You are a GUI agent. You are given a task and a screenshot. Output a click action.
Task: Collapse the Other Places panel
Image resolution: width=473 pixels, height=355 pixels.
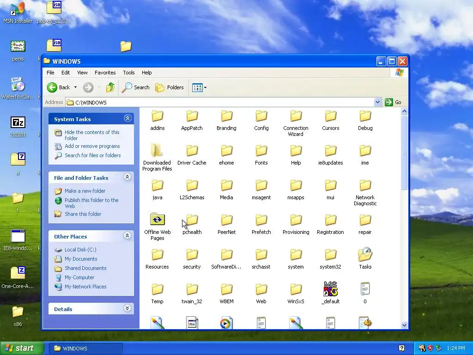[127, 236]
